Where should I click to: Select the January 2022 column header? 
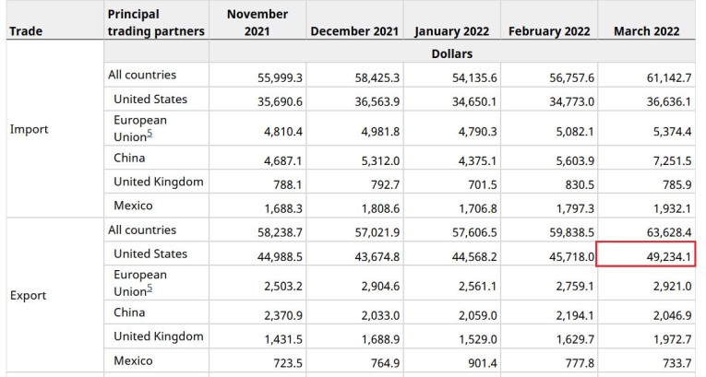pos(452,30)
